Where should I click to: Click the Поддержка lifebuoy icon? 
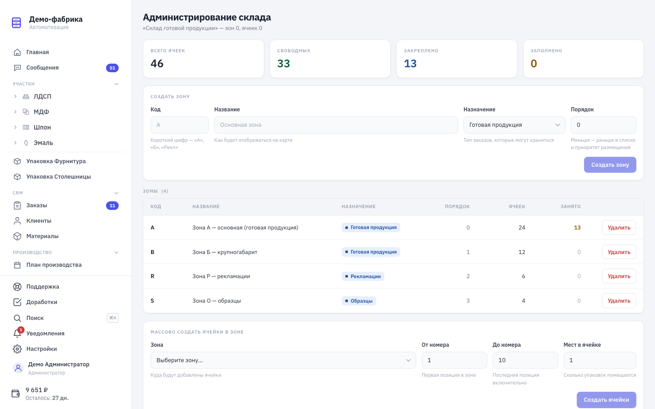coord(17,287)
